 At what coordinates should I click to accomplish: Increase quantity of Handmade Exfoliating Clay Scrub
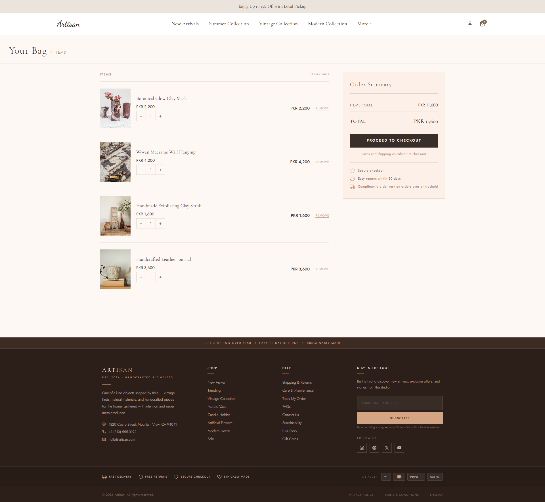point(160,224)
